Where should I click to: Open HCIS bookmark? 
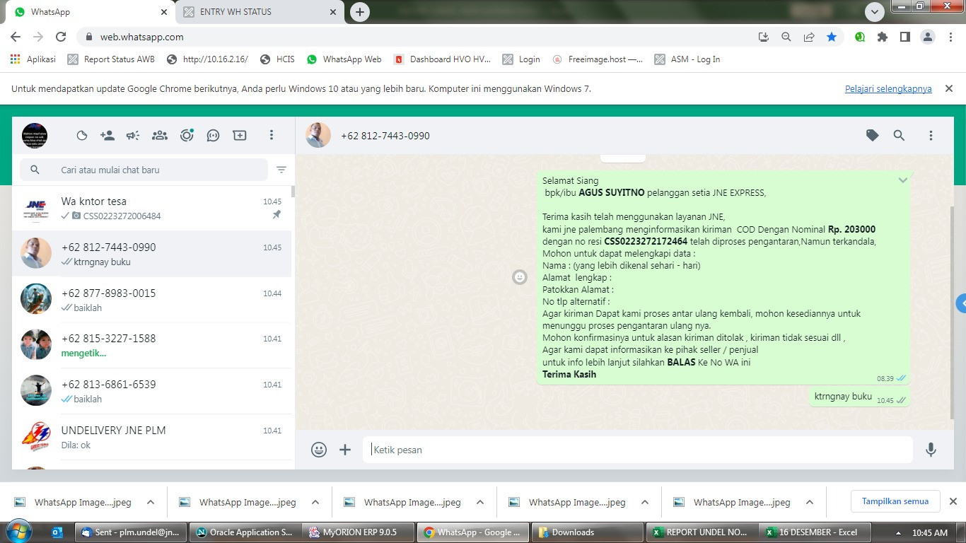[x=277, y=59]
